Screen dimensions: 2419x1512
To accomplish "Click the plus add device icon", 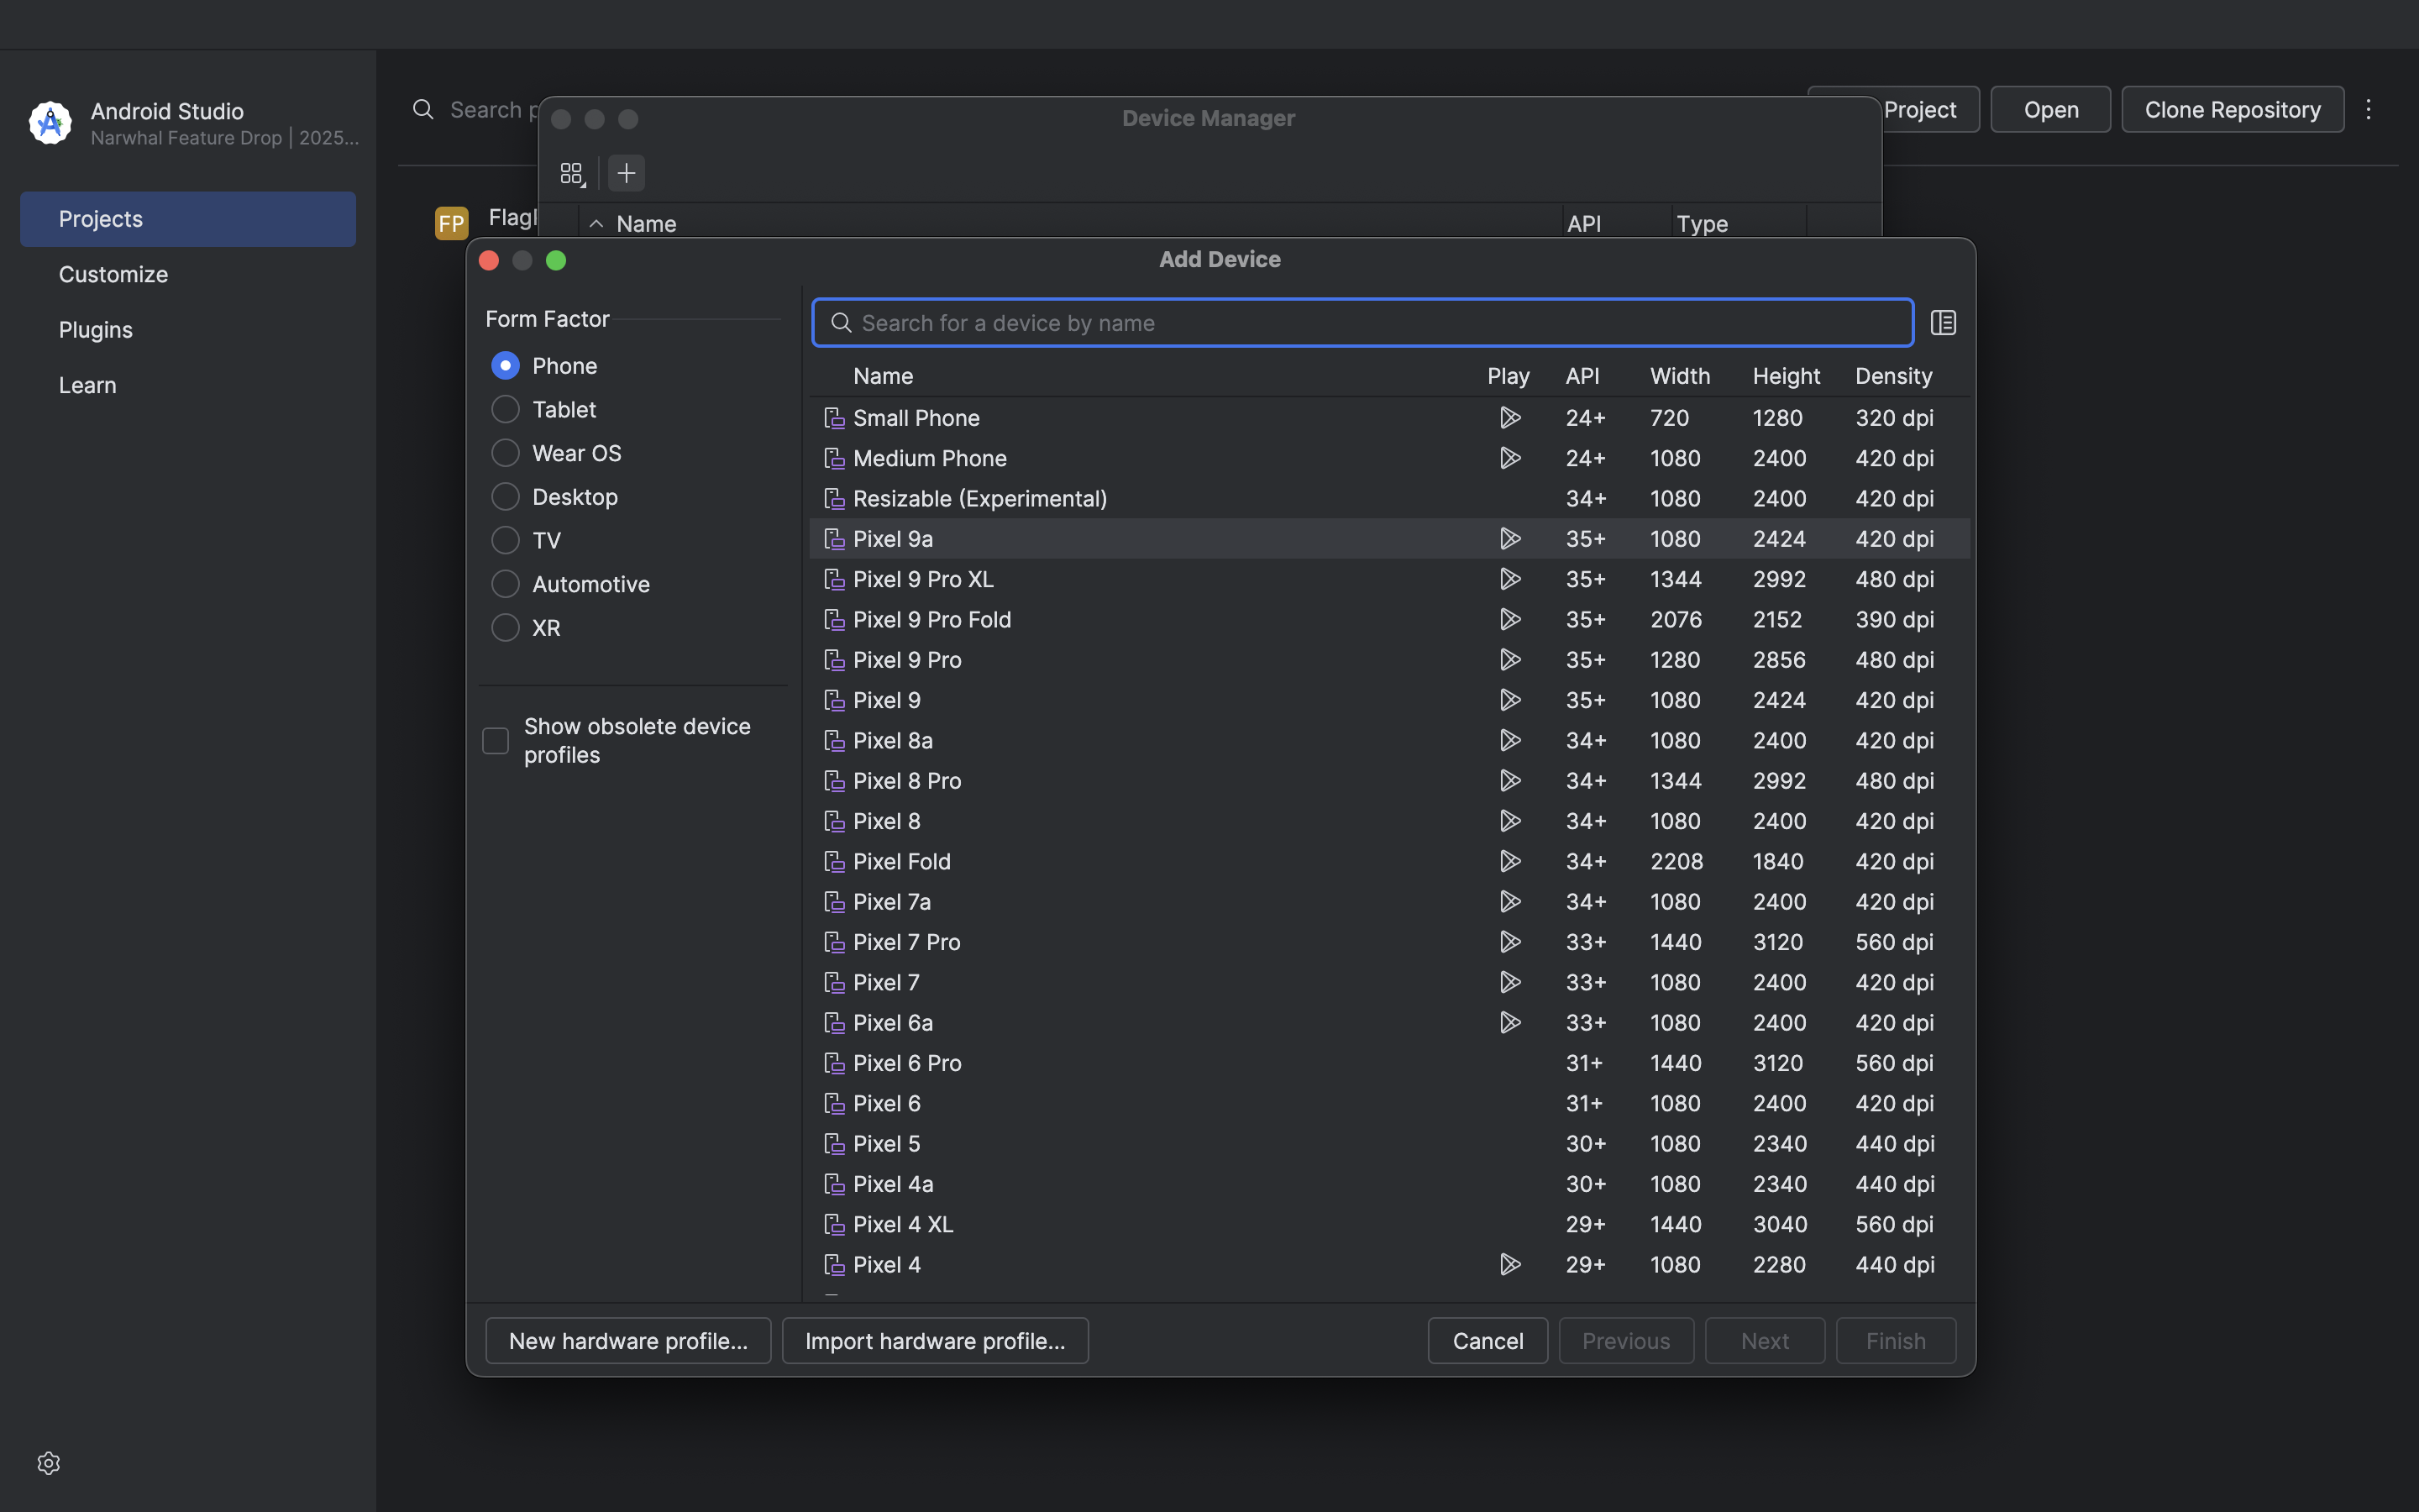I will pos(627,173).
